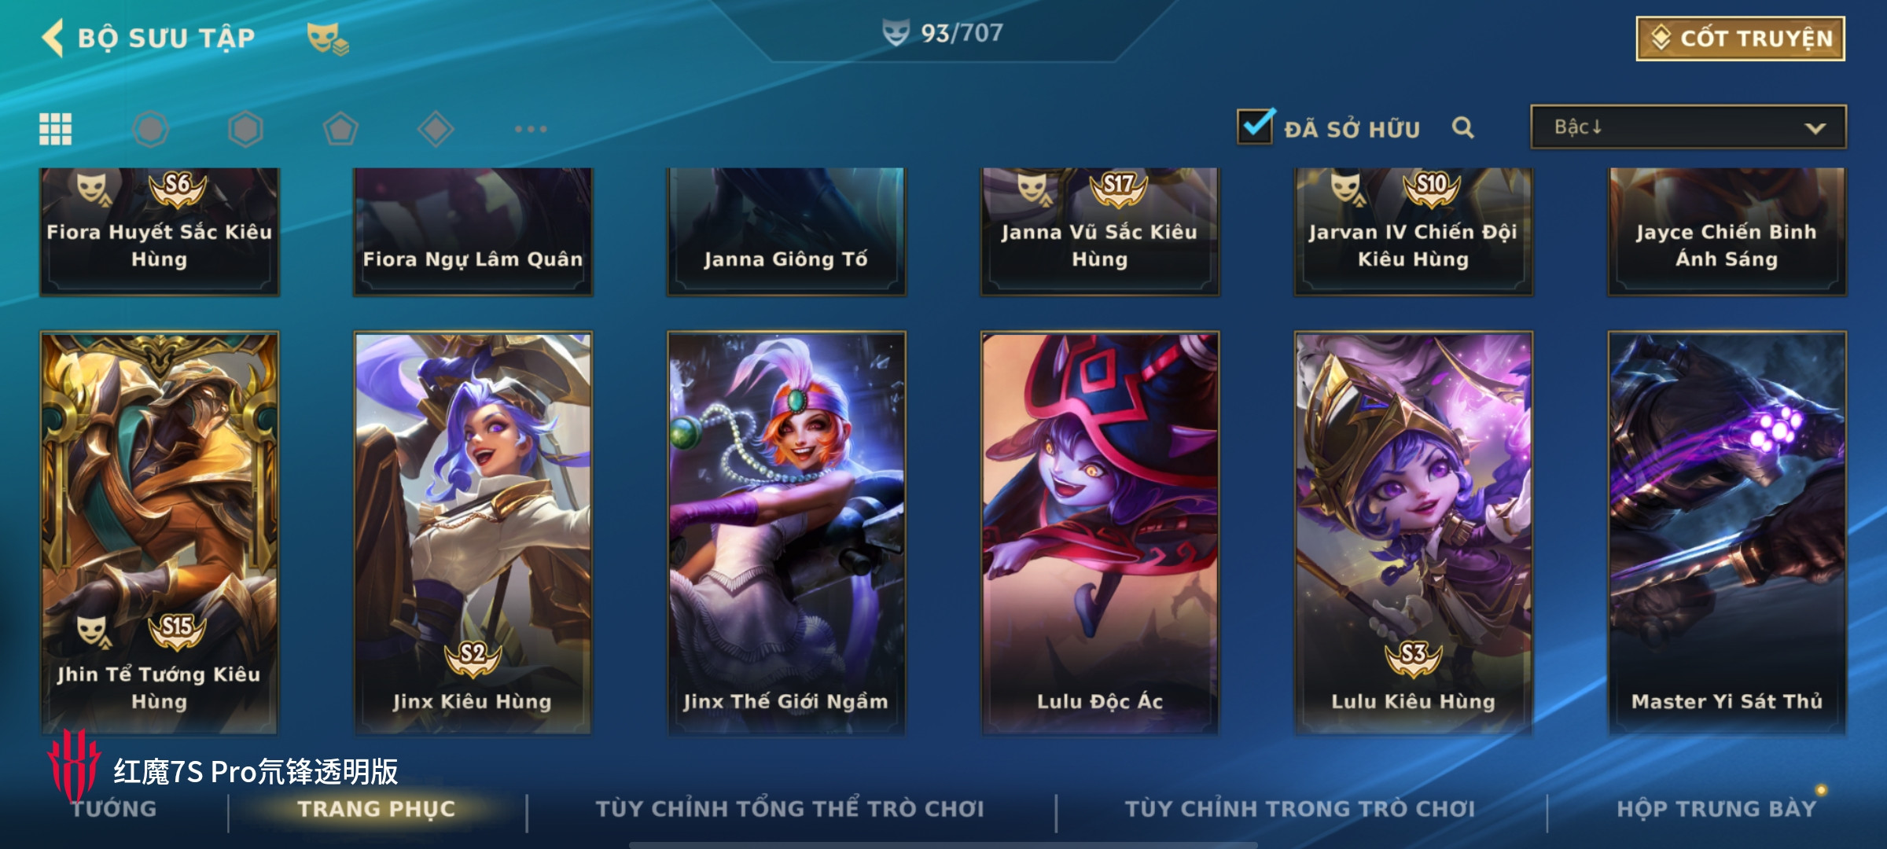1887x849 pixels.
Task: Filter by diamond rarity icon
Action: pyautogui.click(x=436, y=129)
